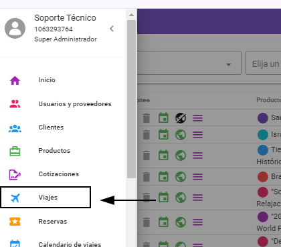This screenshot has width=281, height=247.
Task: Click the Producto column header
Action: click(x=268, y=100)
